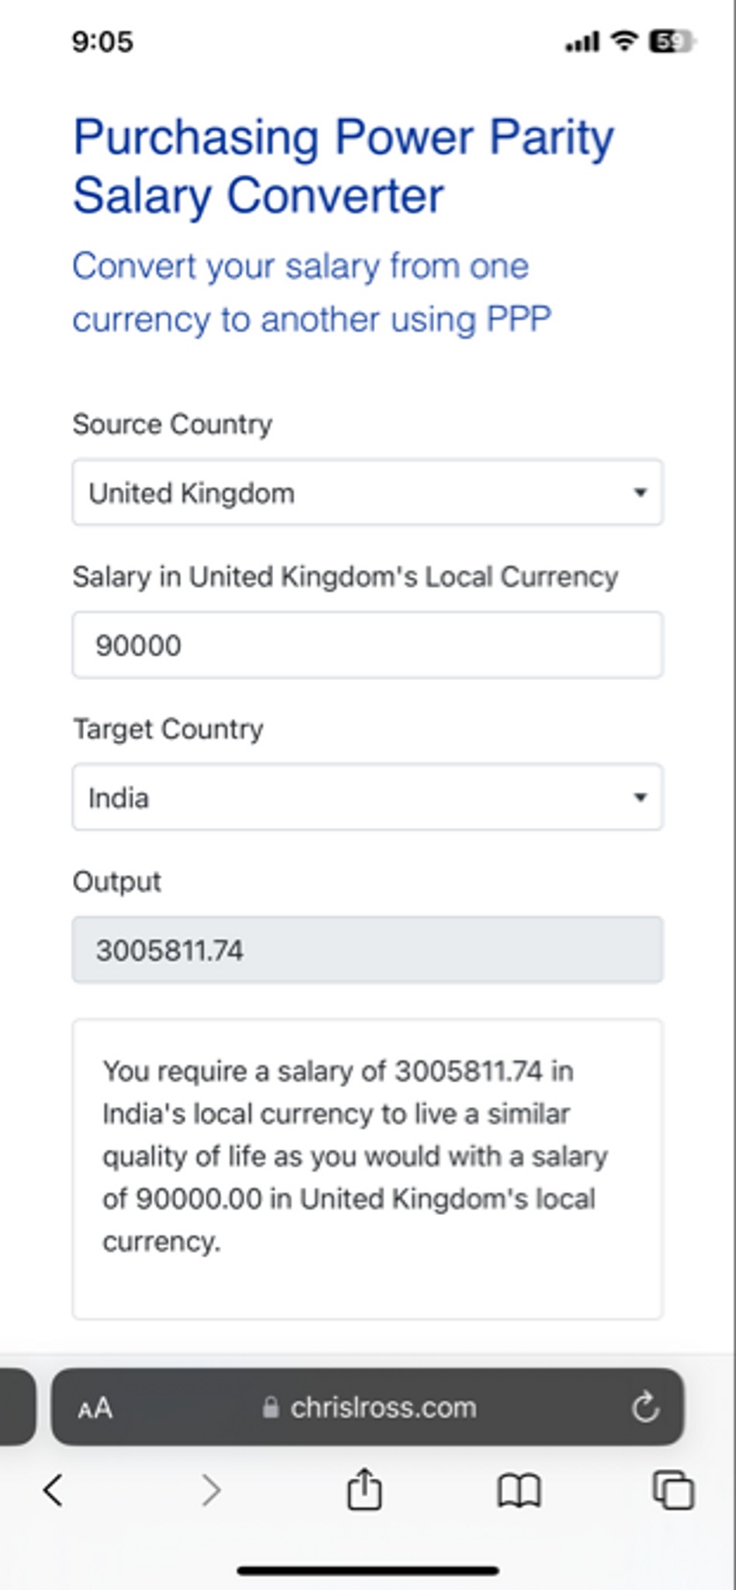The width and height of the screenshot is (736, 1590).
Task: Open the AA reader view menu
Action: [x=95, y=1408]
